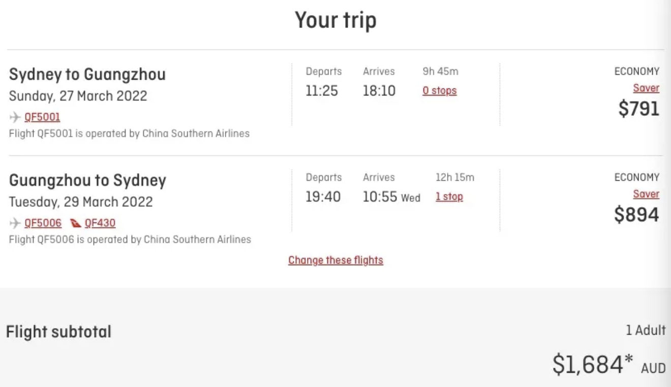This screenshot has width=671, height=387.
Task: View the 0 stops details link
Action: (x=440, y=91)
